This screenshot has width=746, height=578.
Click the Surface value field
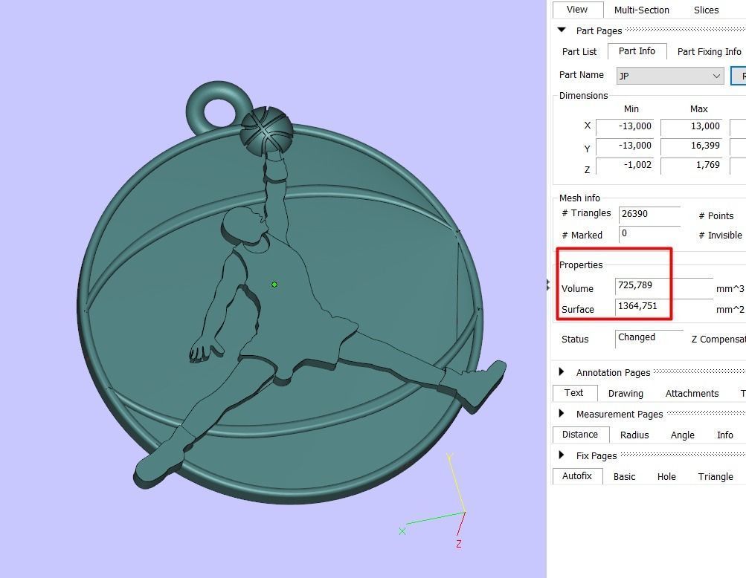click(663, 307)
